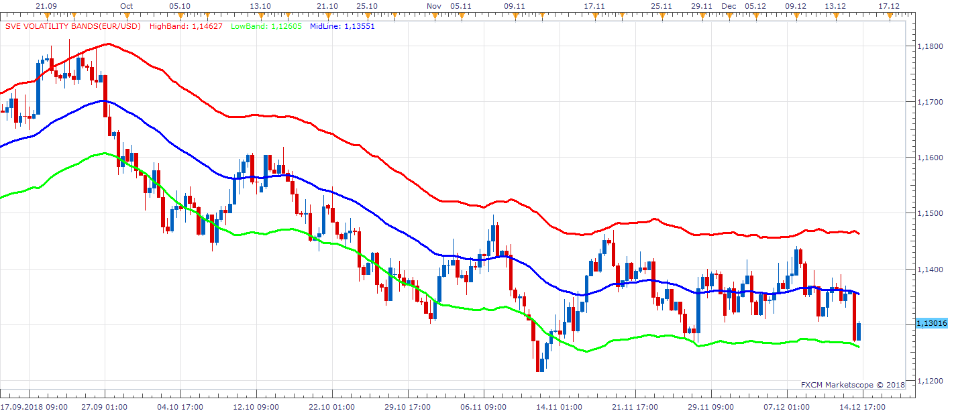This screenshot has width=954, height=415.
Task: Click the 05.11 date label on top axis
Action: pos(461,5)
